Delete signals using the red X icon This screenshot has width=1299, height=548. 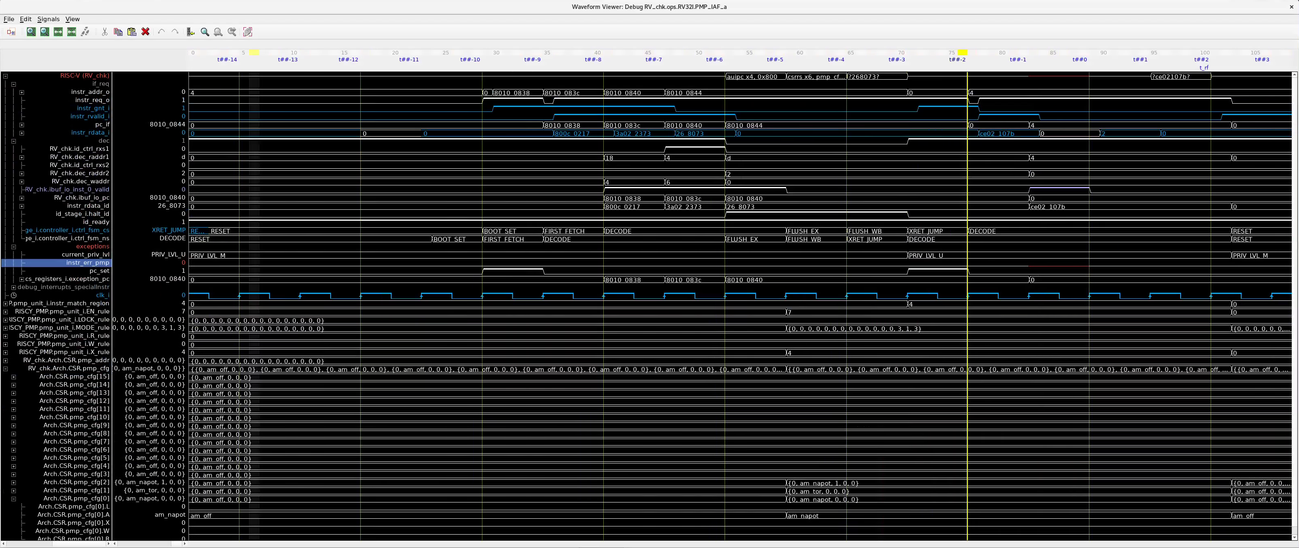coord(145,32)
